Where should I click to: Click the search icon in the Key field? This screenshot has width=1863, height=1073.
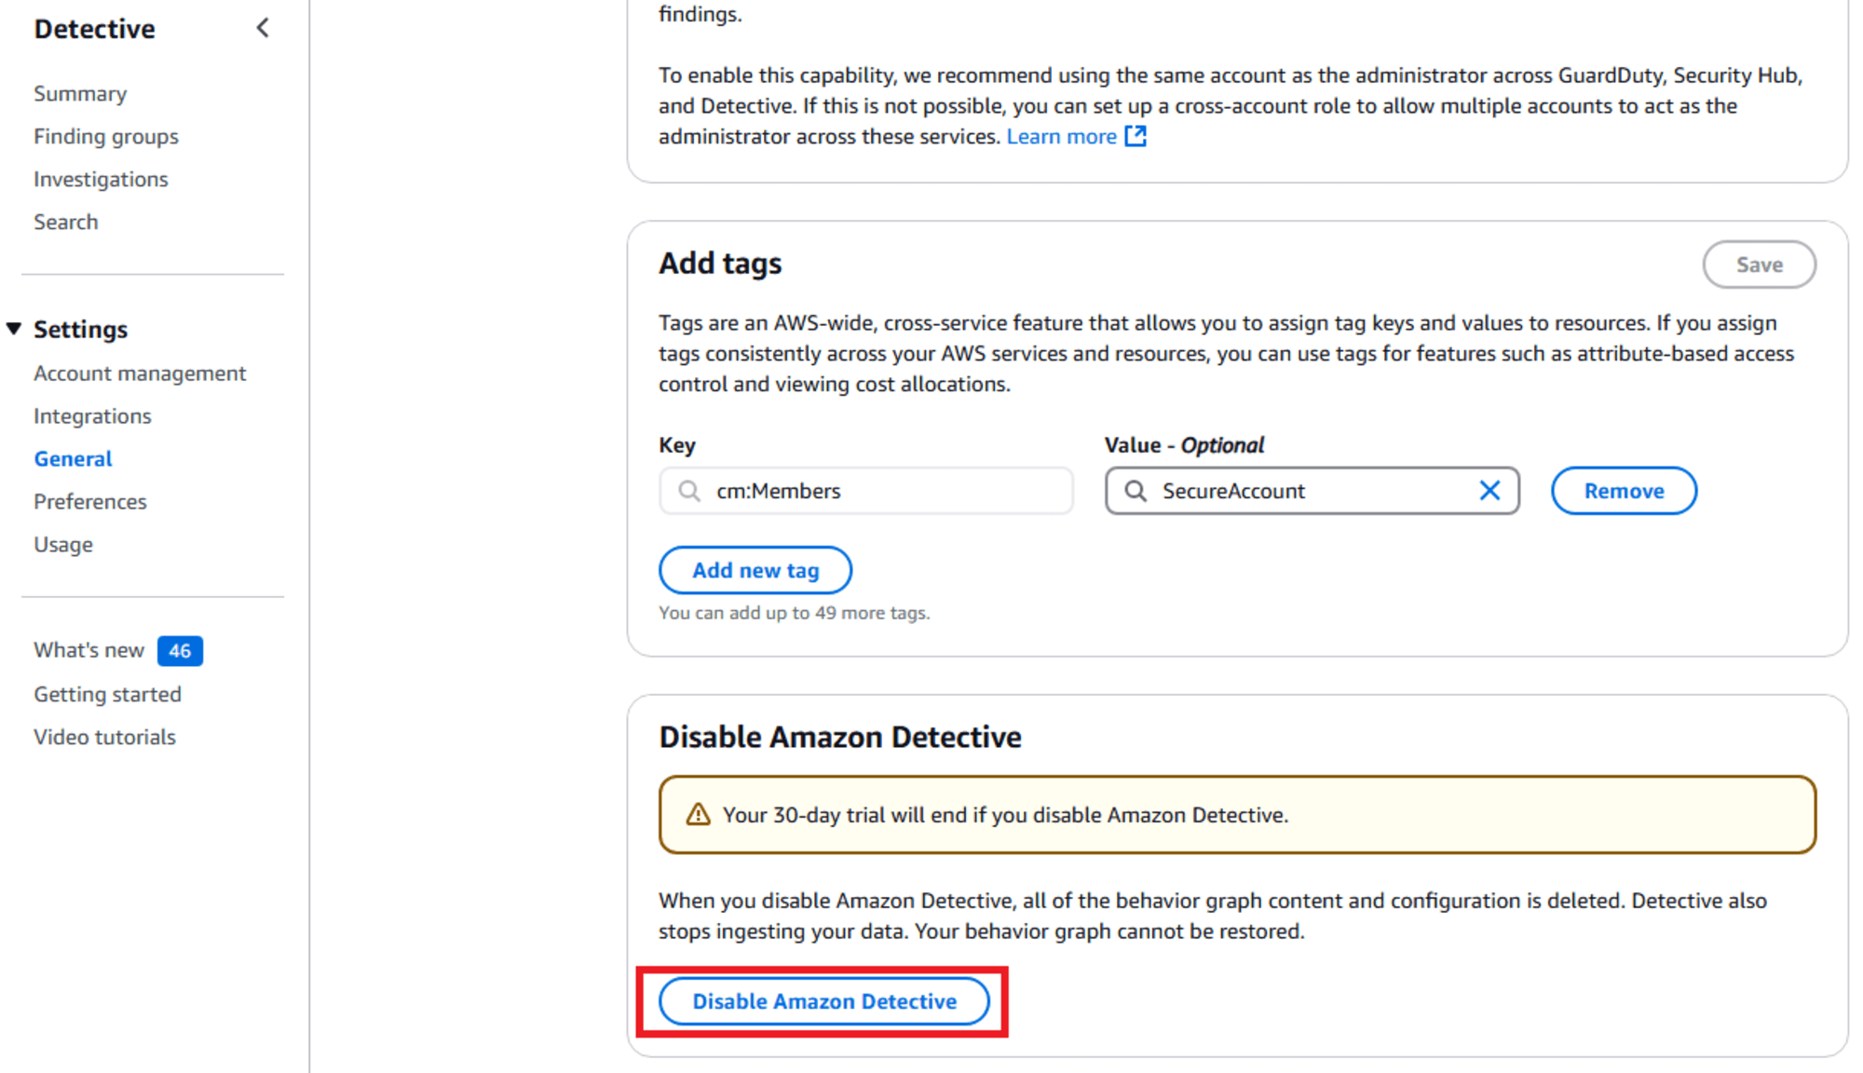click(x=688, y=491)
